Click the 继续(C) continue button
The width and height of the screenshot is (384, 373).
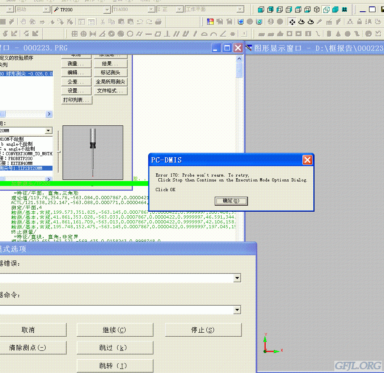tap(115, 330)
